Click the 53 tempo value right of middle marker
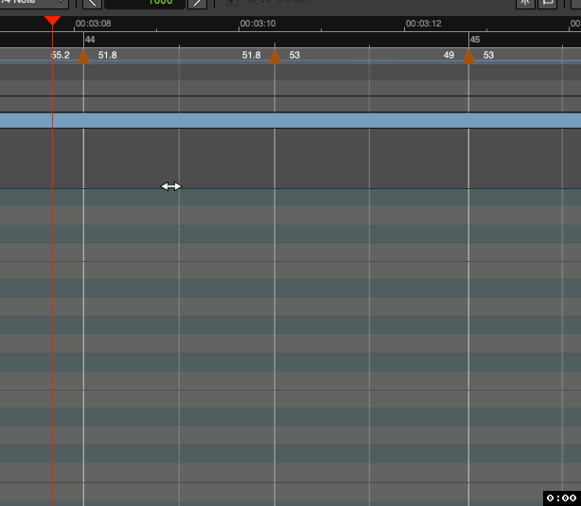The width and height of the screenshot is (581, 506). pos(294,55)
